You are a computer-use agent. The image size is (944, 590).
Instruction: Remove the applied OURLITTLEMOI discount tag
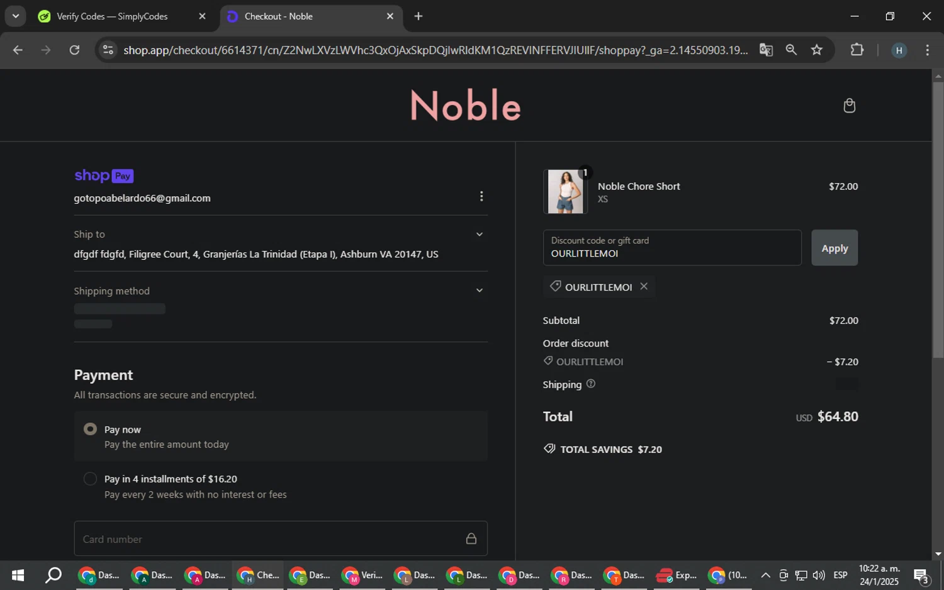(644, 286)
